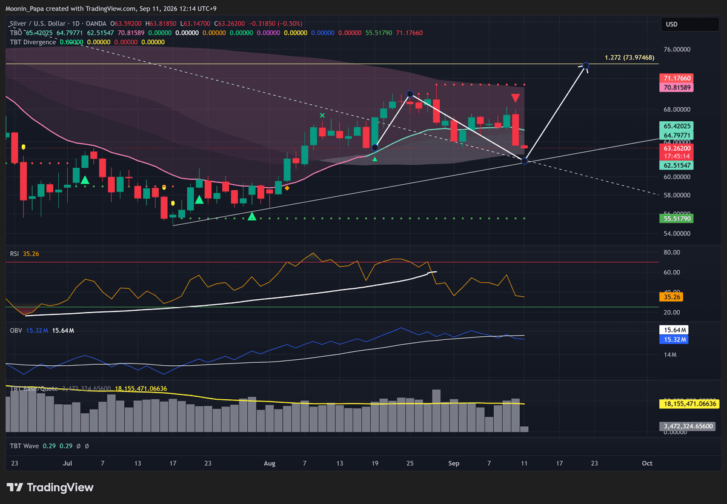This screenshot has width=727, height=504.
Task: Click the blue 15.32M tag on OBV scale
Action: pyautogui.click(x=674, y=339)
